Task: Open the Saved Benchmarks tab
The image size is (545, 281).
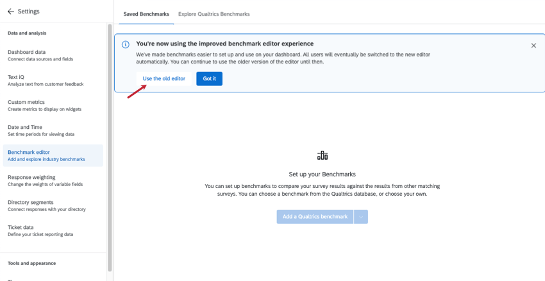Action: pyautogui.click(x=146, y=14)
